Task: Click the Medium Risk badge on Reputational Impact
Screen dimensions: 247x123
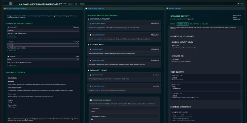Action: click(155, 24)
